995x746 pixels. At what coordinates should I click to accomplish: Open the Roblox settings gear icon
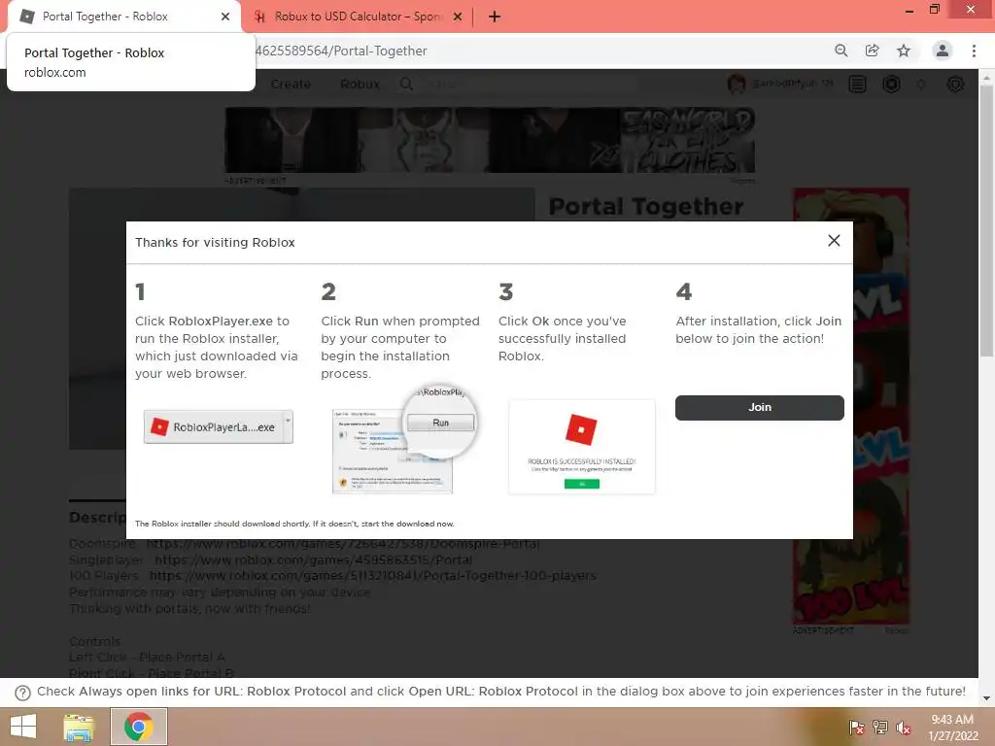click(x=956, y=84)
